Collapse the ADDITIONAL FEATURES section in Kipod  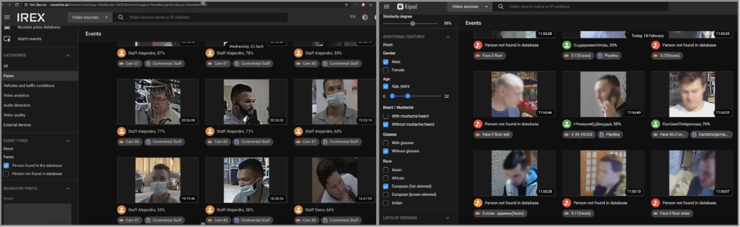[448, 37]
